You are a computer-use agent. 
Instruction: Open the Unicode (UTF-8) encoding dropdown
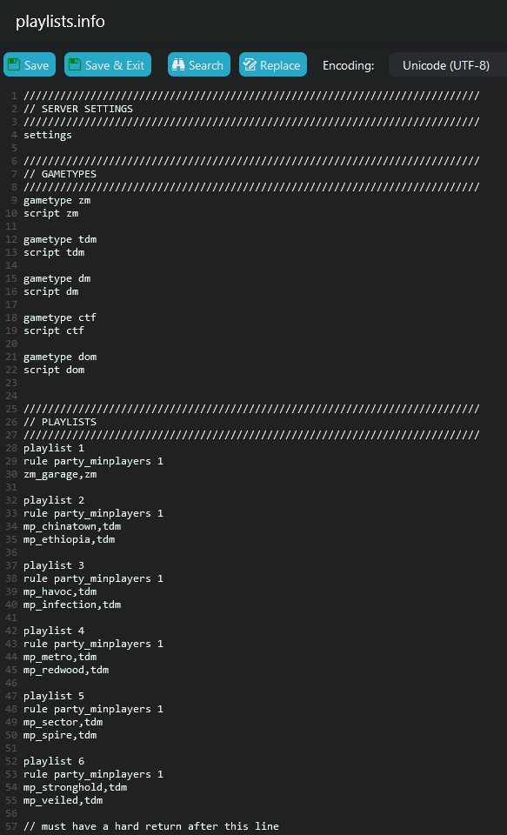pos(447,65)
